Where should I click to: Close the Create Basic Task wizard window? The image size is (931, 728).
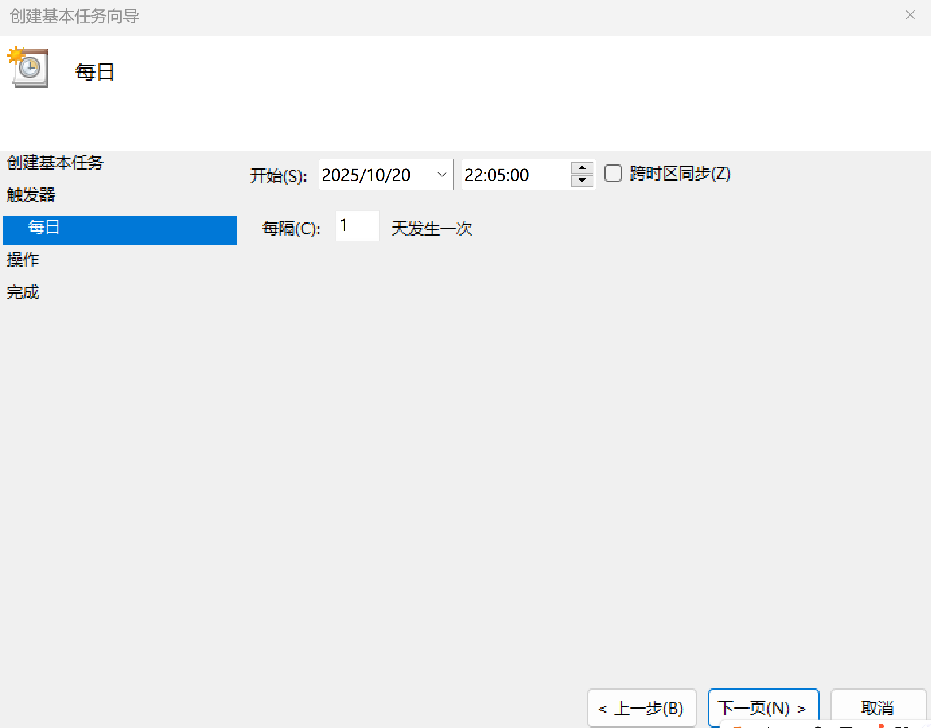coord(910,15)
